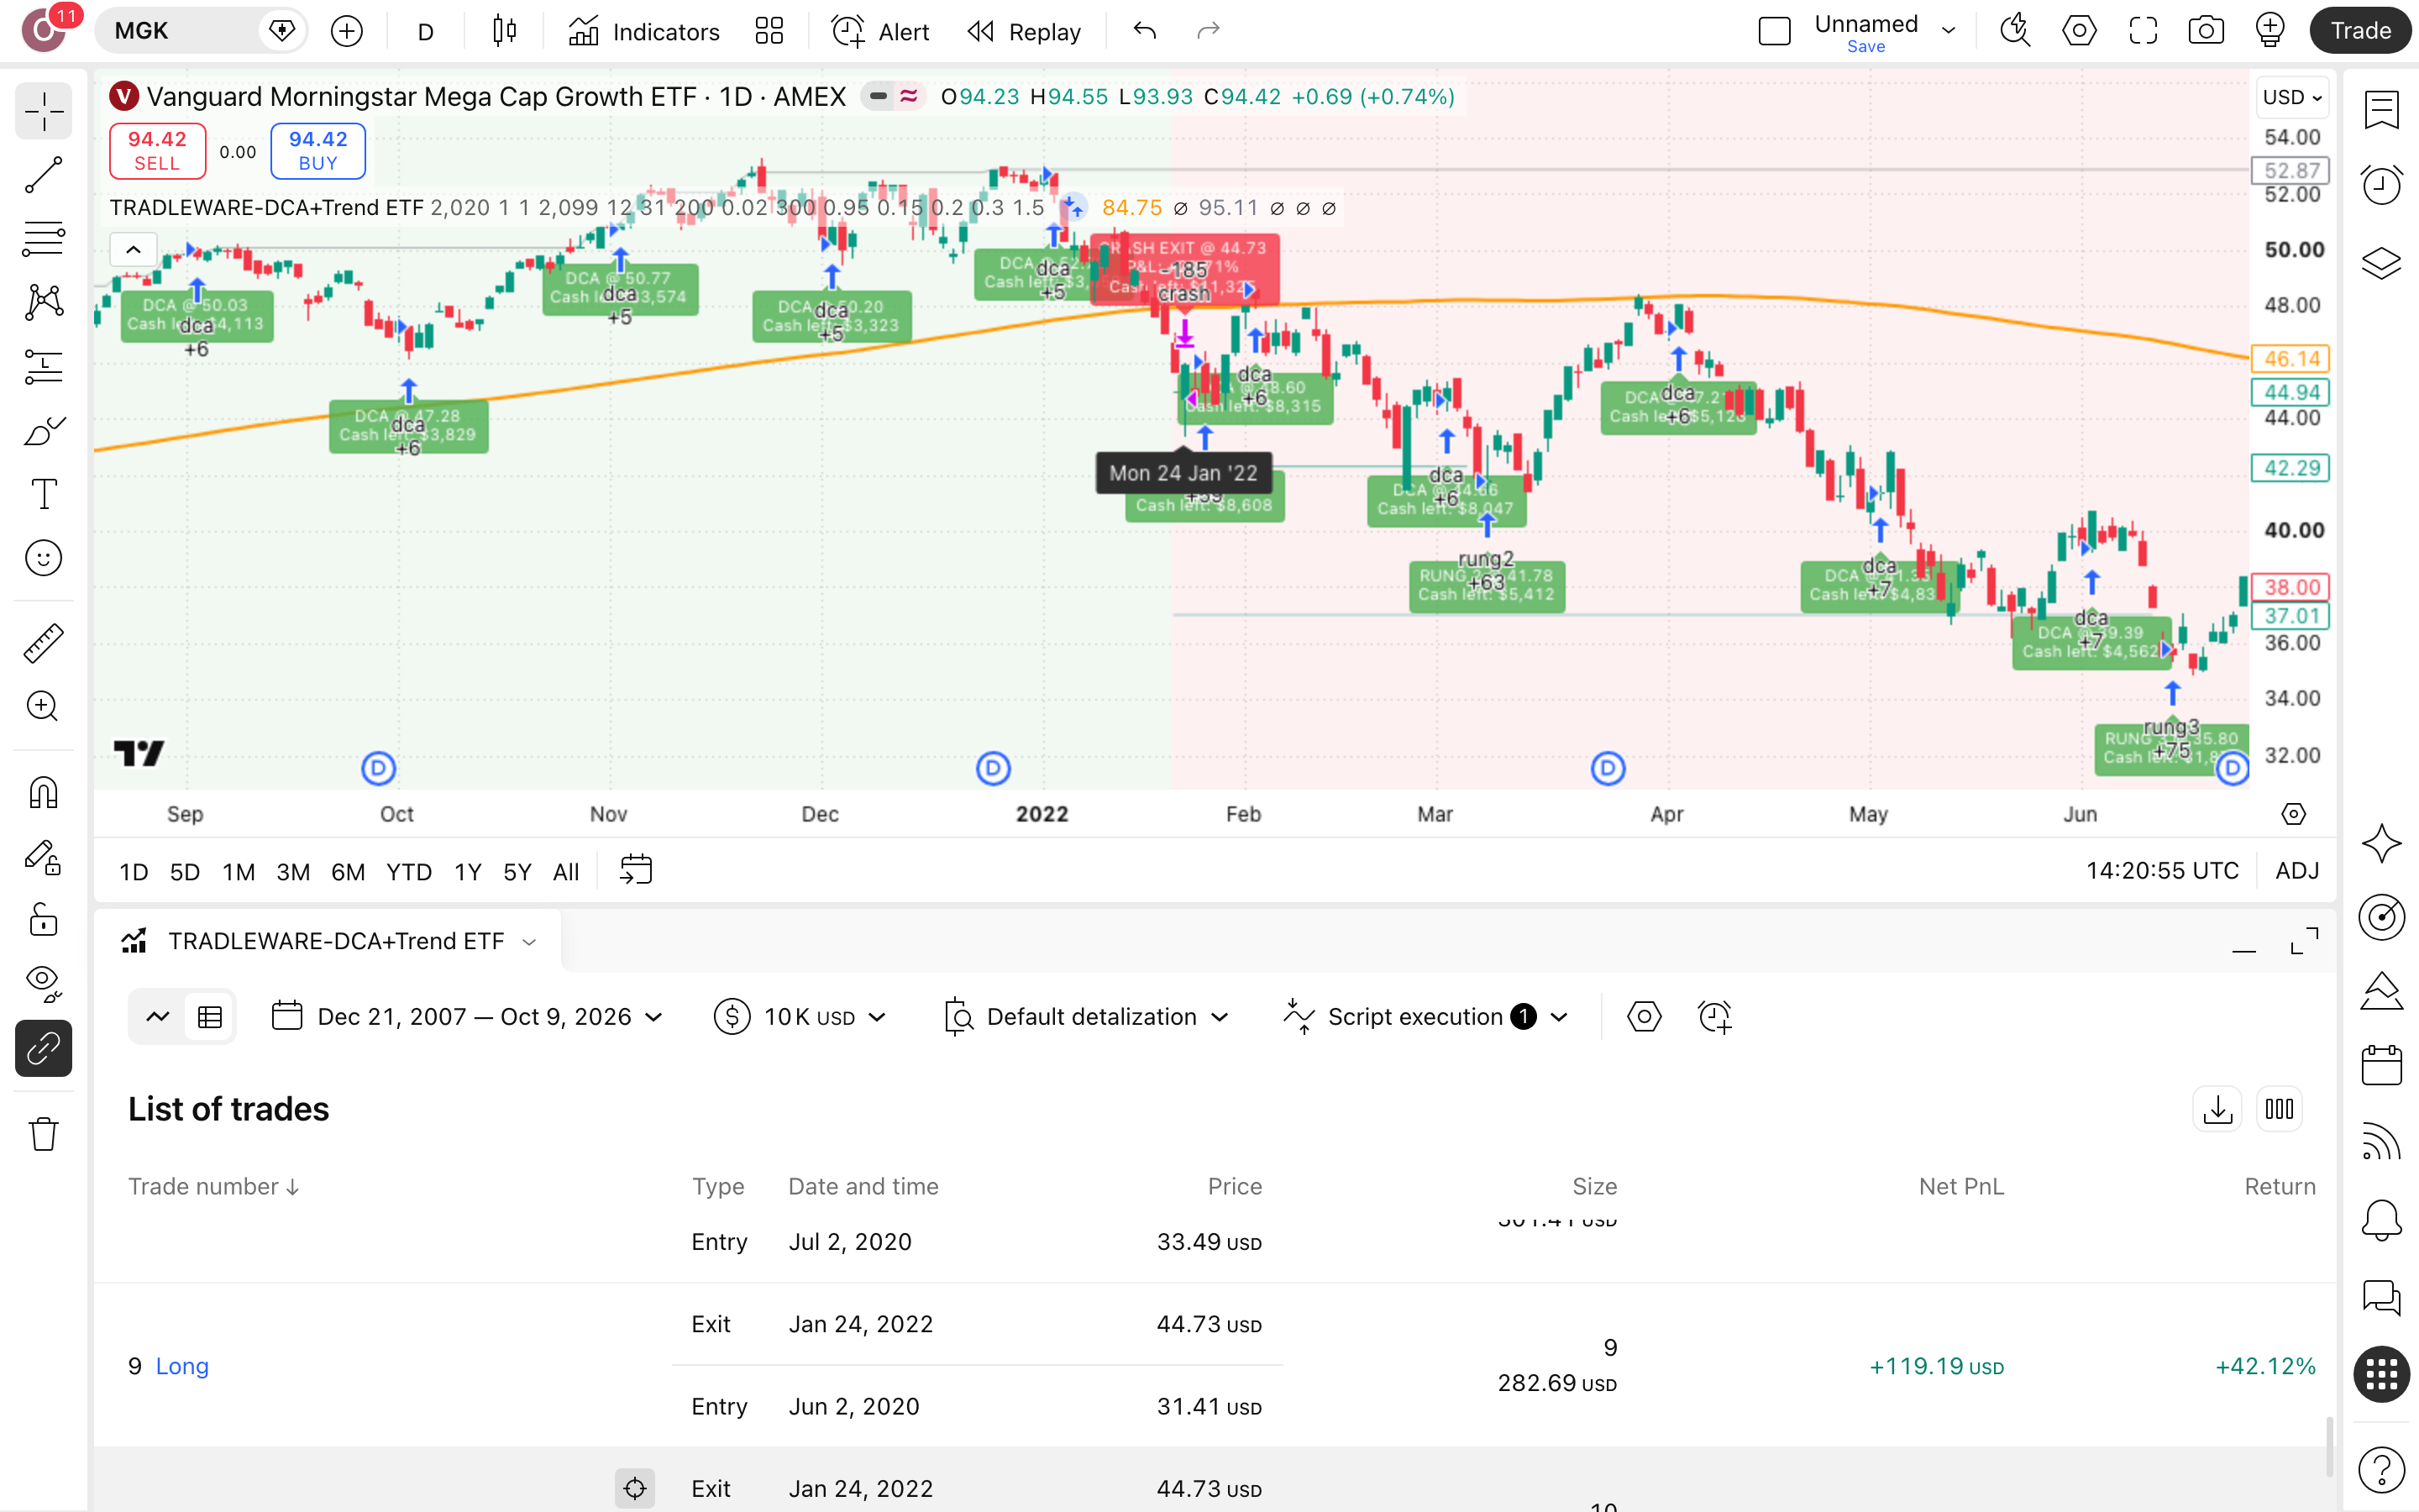Delete drawings with the trash icon
The width and height of the screenshot is (2419, 1512).
[x=44, y=1134]
